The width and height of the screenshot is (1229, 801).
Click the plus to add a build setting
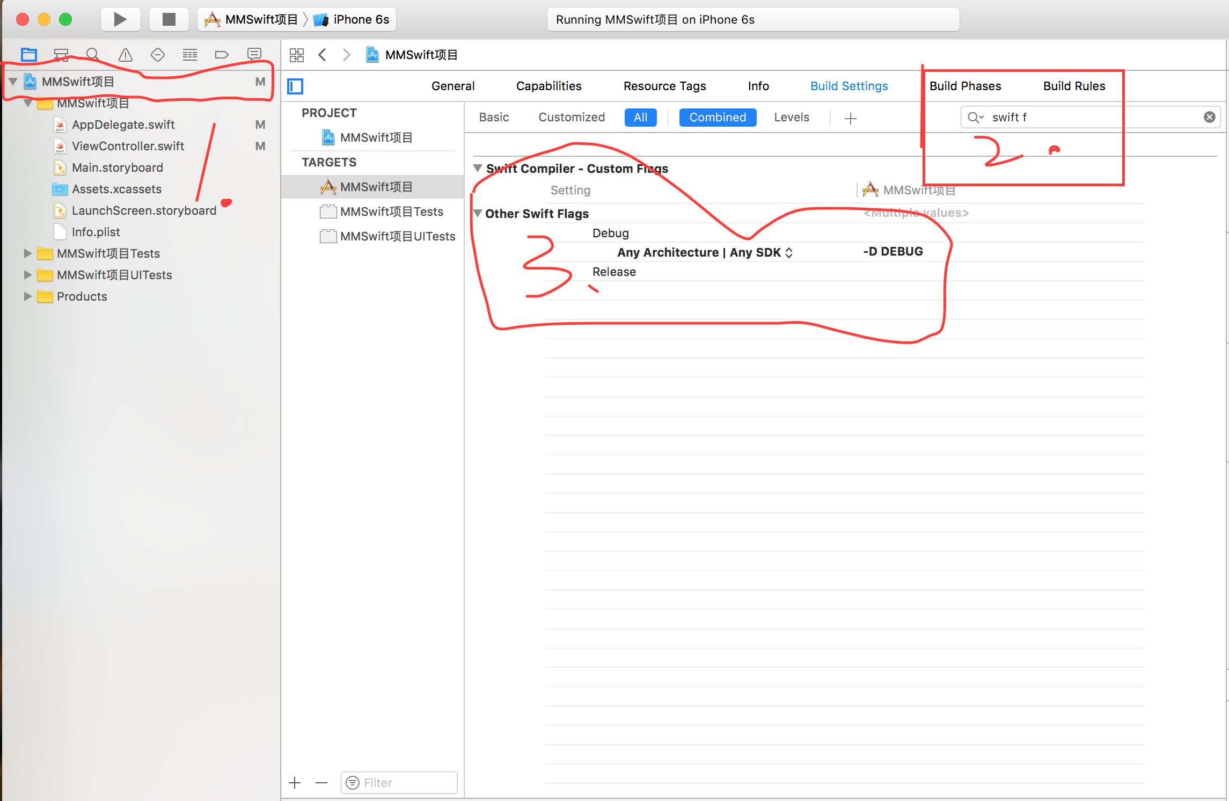coord(850,118)
